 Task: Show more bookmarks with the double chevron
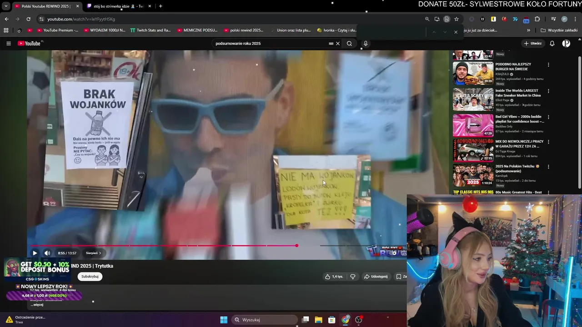[x=528, y=30]
